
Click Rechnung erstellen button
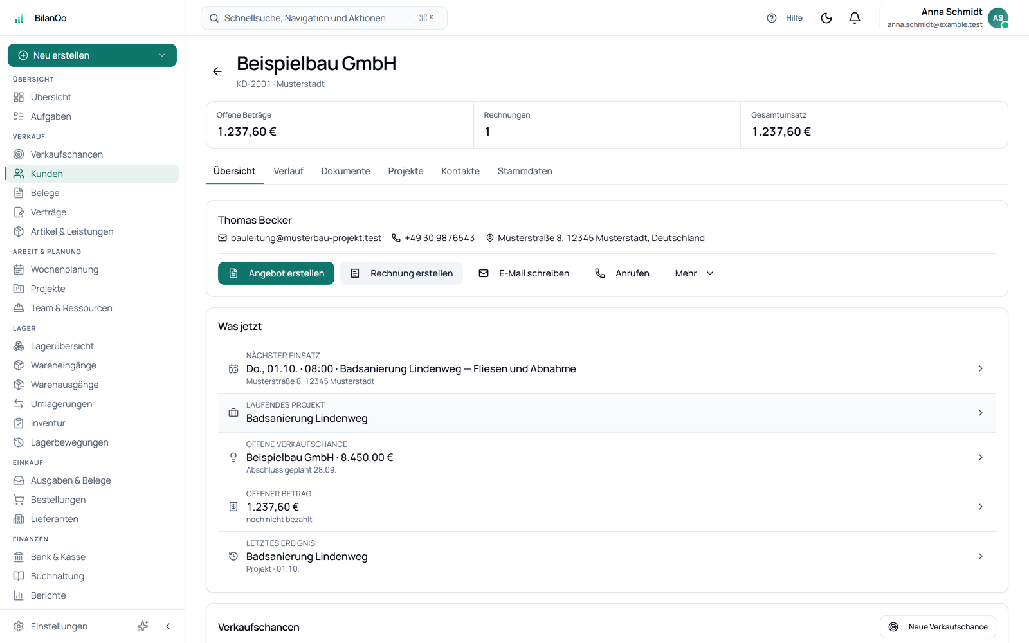pyautogui.click(x=401, y=273)
